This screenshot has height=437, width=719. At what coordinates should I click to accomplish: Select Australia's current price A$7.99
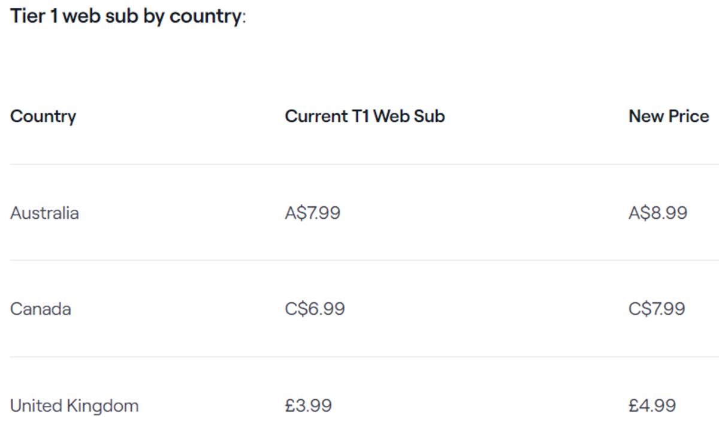313,213
